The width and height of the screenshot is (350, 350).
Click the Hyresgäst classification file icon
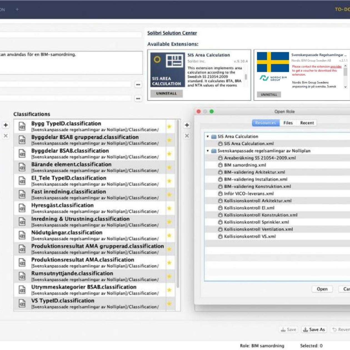[x=22, y=208]
